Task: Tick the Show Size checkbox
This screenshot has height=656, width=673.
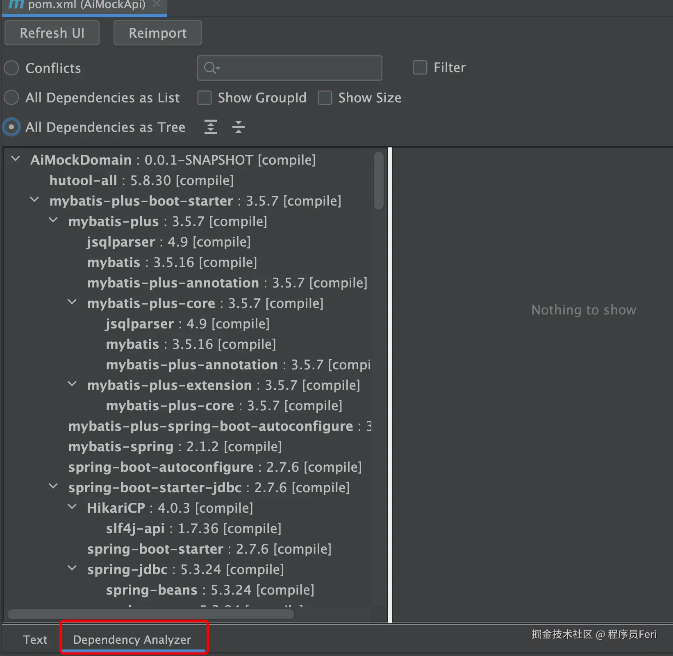Action: (325, 98)
